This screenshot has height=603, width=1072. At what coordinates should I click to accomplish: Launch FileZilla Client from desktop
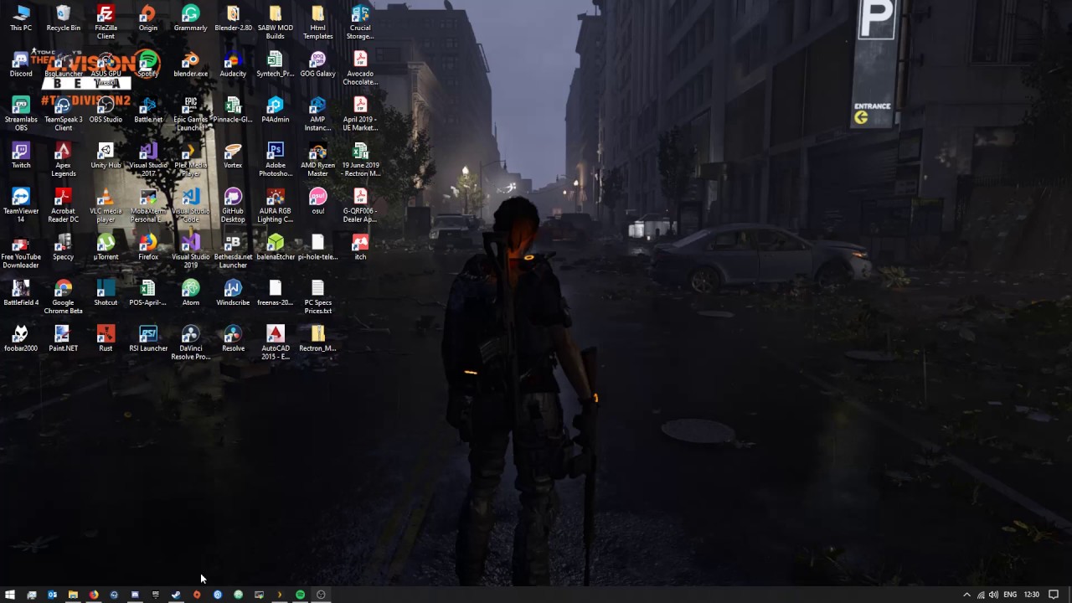pos(106,23)
